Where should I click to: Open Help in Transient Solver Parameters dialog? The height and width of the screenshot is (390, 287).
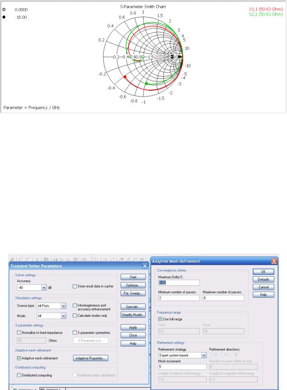pos(133,344)
